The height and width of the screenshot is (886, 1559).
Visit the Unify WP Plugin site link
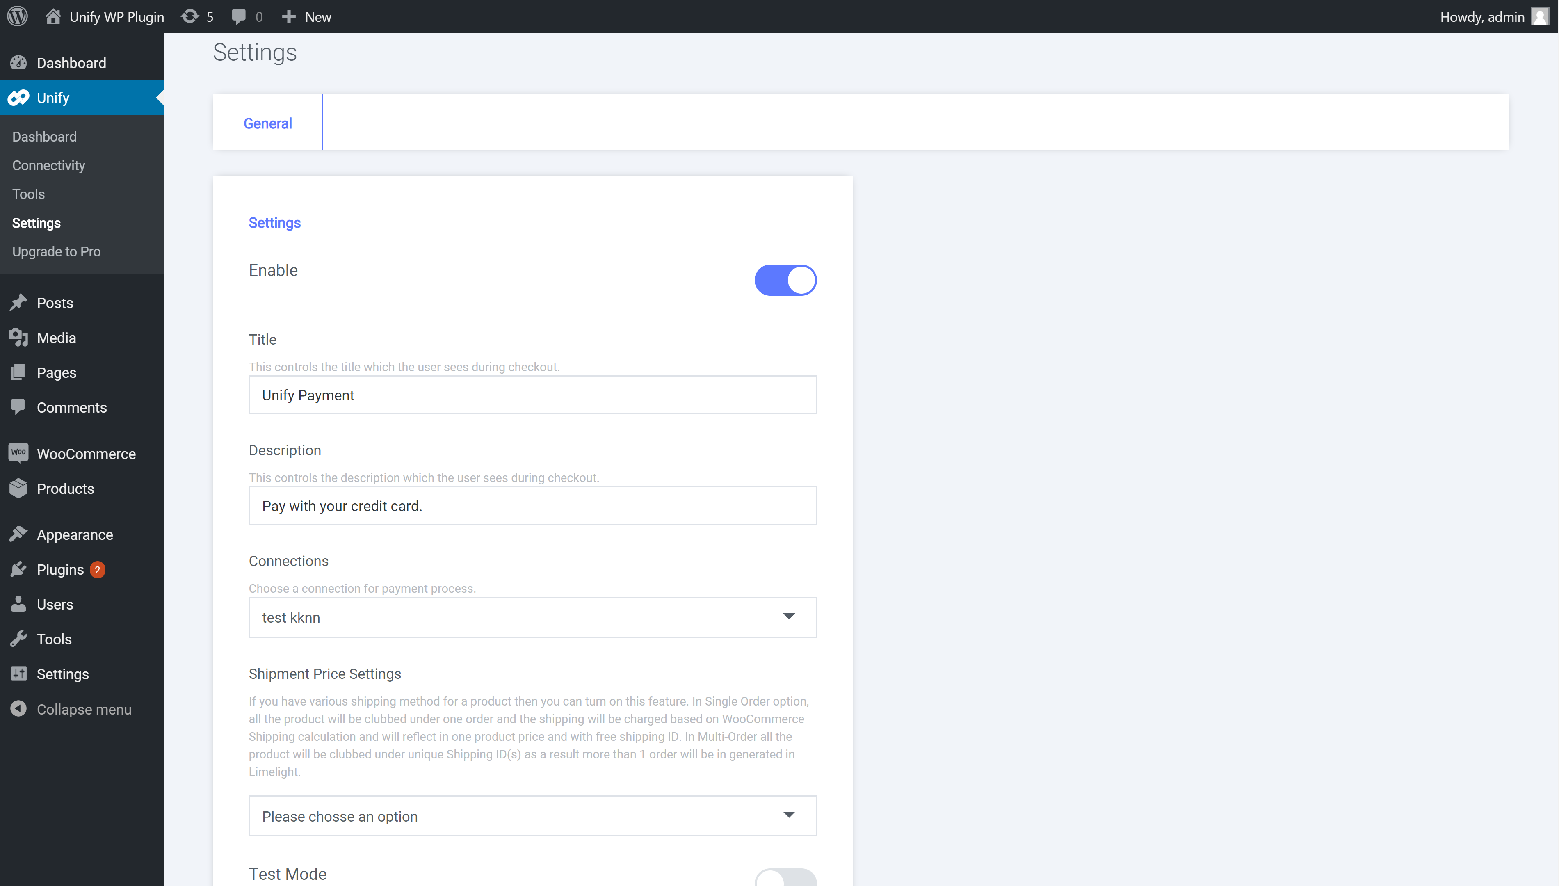pyautogui.click(x=116, y=16)
